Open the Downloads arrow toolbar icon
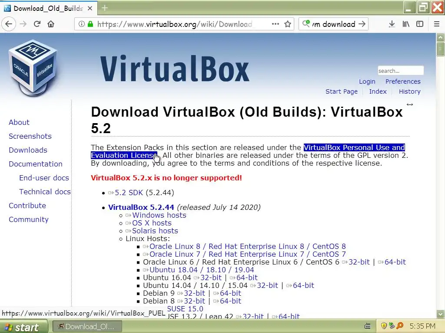The height and width of the screenshot is (333, 445). [x=392, y=24]
